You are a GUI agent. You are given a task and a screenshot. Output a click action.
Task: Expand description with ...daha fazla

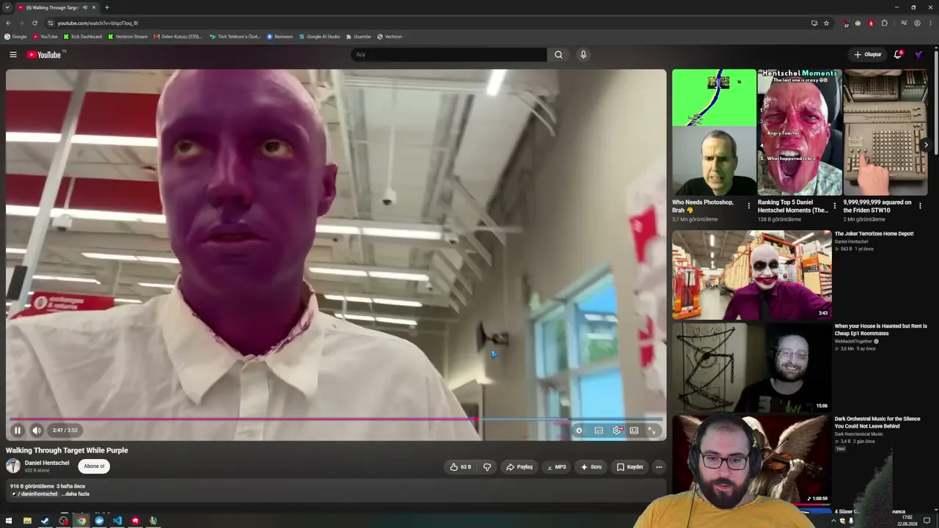click(76, 494)
